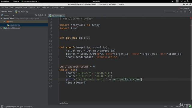This screenshot has height=108, width=192.
Task: Open the View menu
Action: [11, 7]
